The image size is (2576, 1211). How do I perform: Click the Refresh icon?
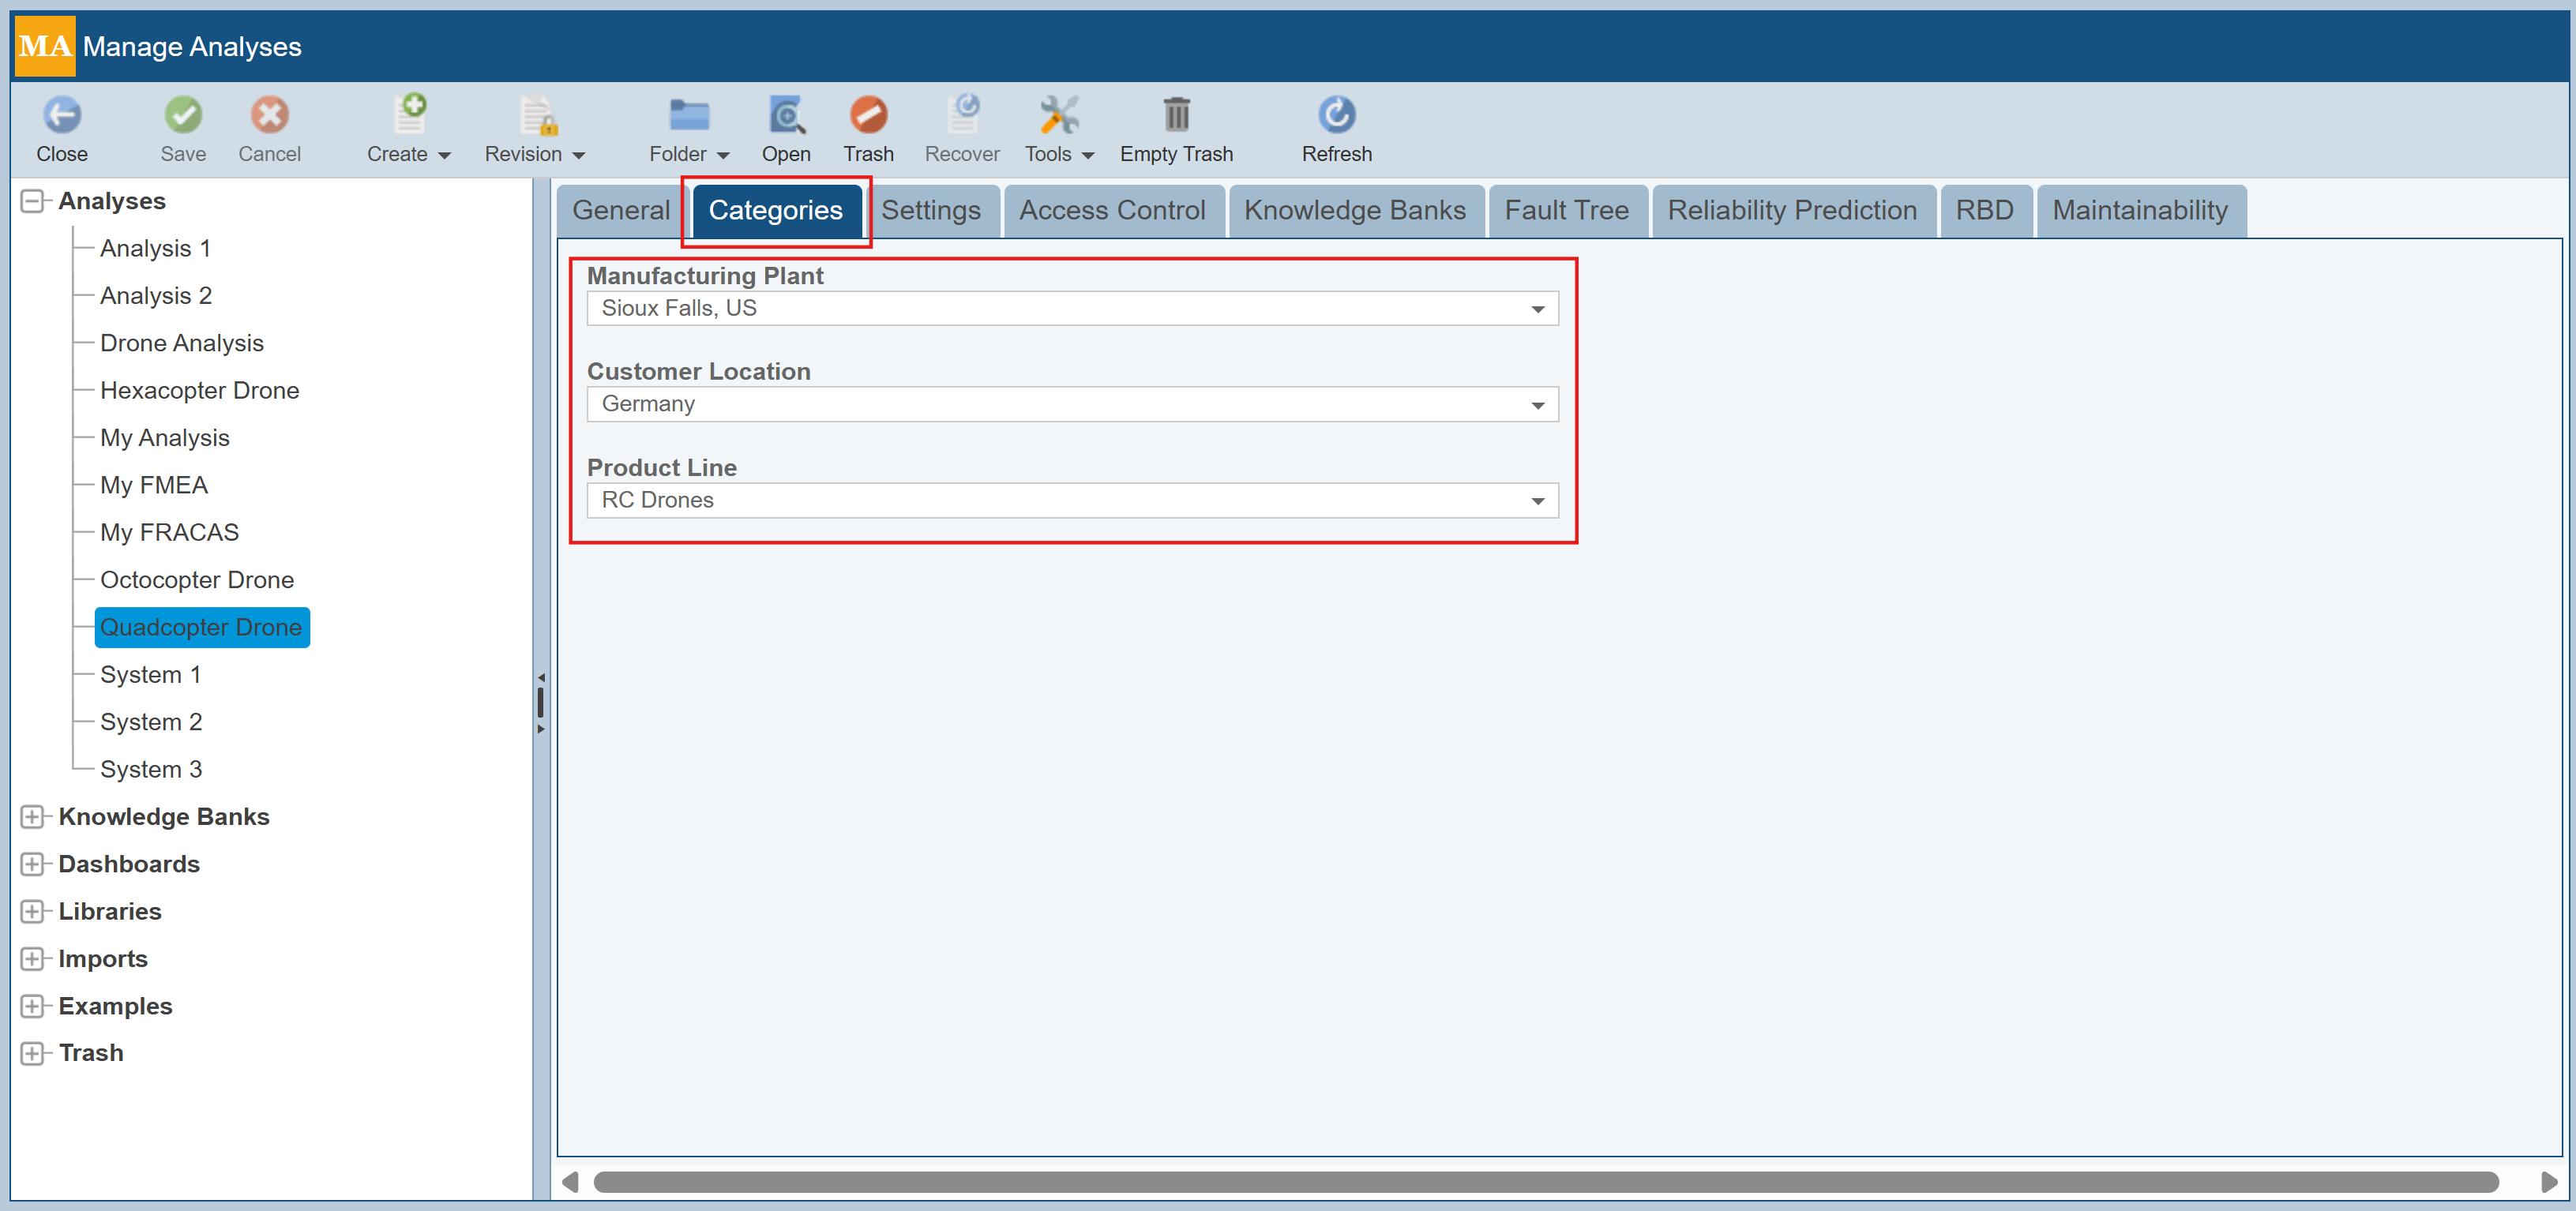pyautogui.click(x=1336, y=115)
